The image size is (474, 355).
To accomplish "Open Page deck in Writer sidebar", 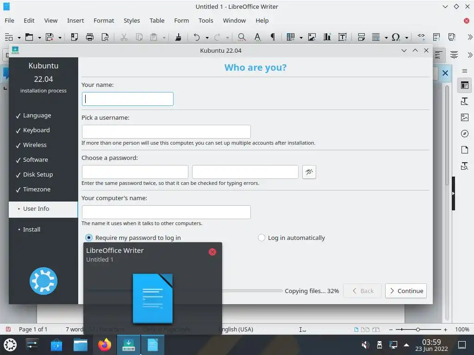I will click(465, 149).
